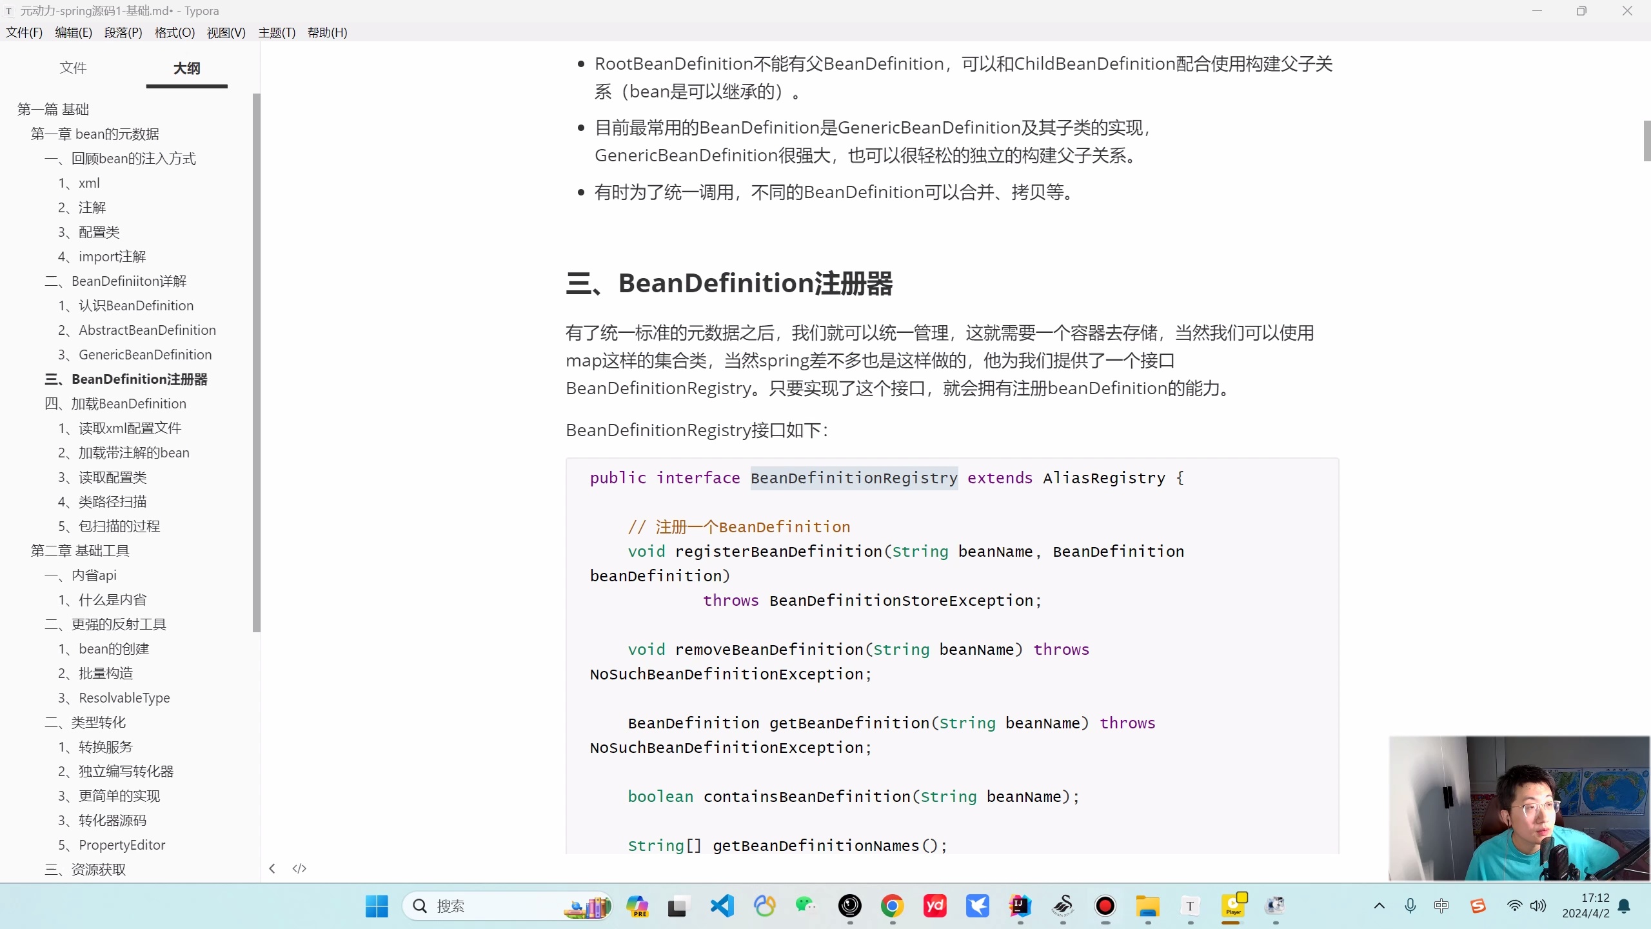Screen dimensions: 1651x929
Task: Click the Typora icon in the title bar
Action: point(8,10)
